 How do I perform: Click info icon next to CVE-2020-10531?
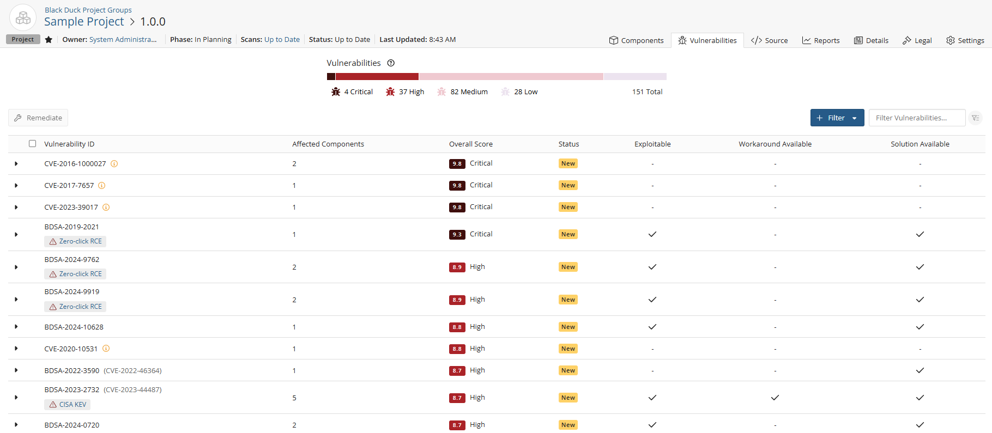[x=106, y=349]
